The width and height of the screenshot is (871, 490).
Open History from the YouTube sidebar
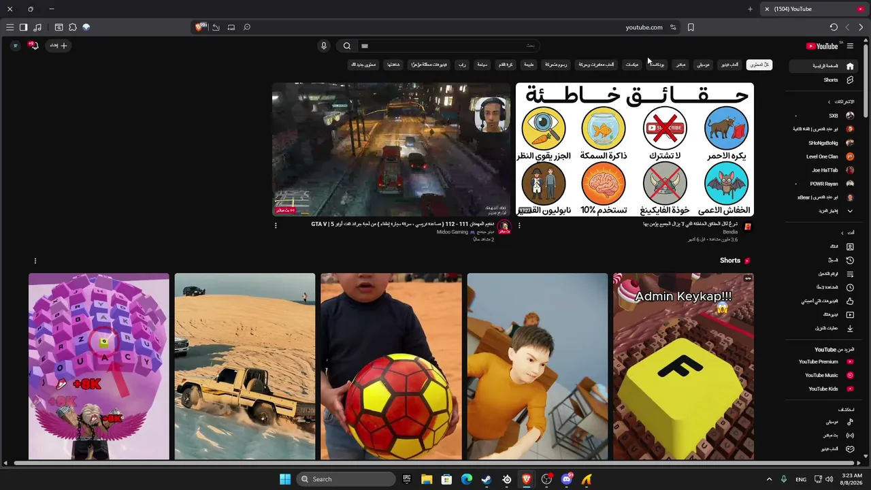(x=850, y=260)
